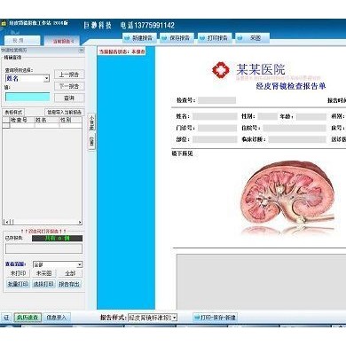The width and height of the screenshot is (346, 346).
Task: Go to previous report with 上一报告
Action: click(x=69, y=75)
